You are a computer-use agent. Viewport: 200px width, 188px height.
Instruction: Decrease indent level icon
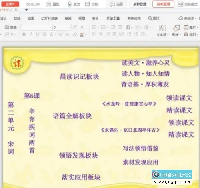tap(113, 27)
